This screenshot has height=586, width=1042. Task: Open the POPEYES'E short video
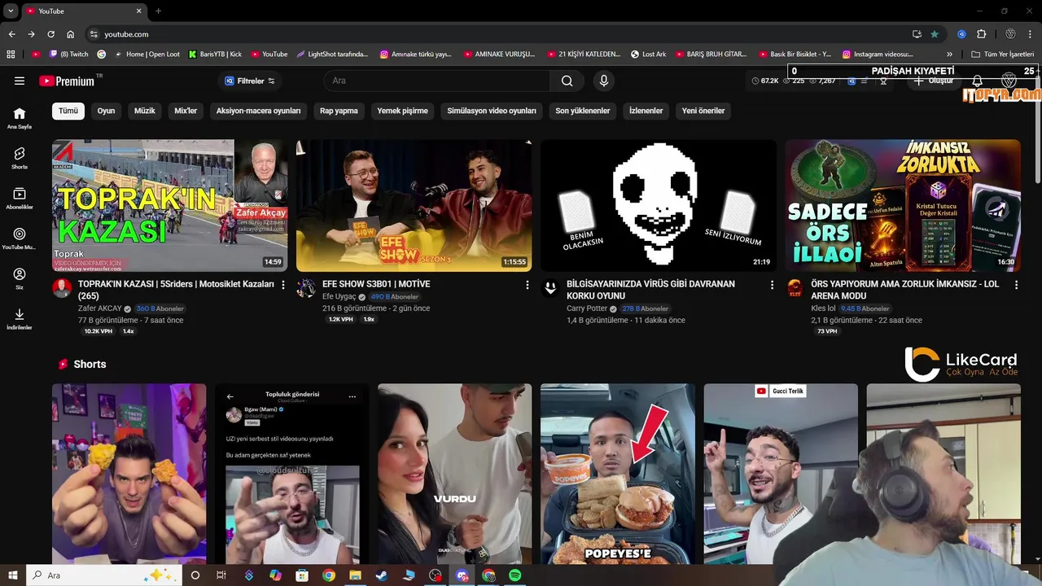pos(617,474)
